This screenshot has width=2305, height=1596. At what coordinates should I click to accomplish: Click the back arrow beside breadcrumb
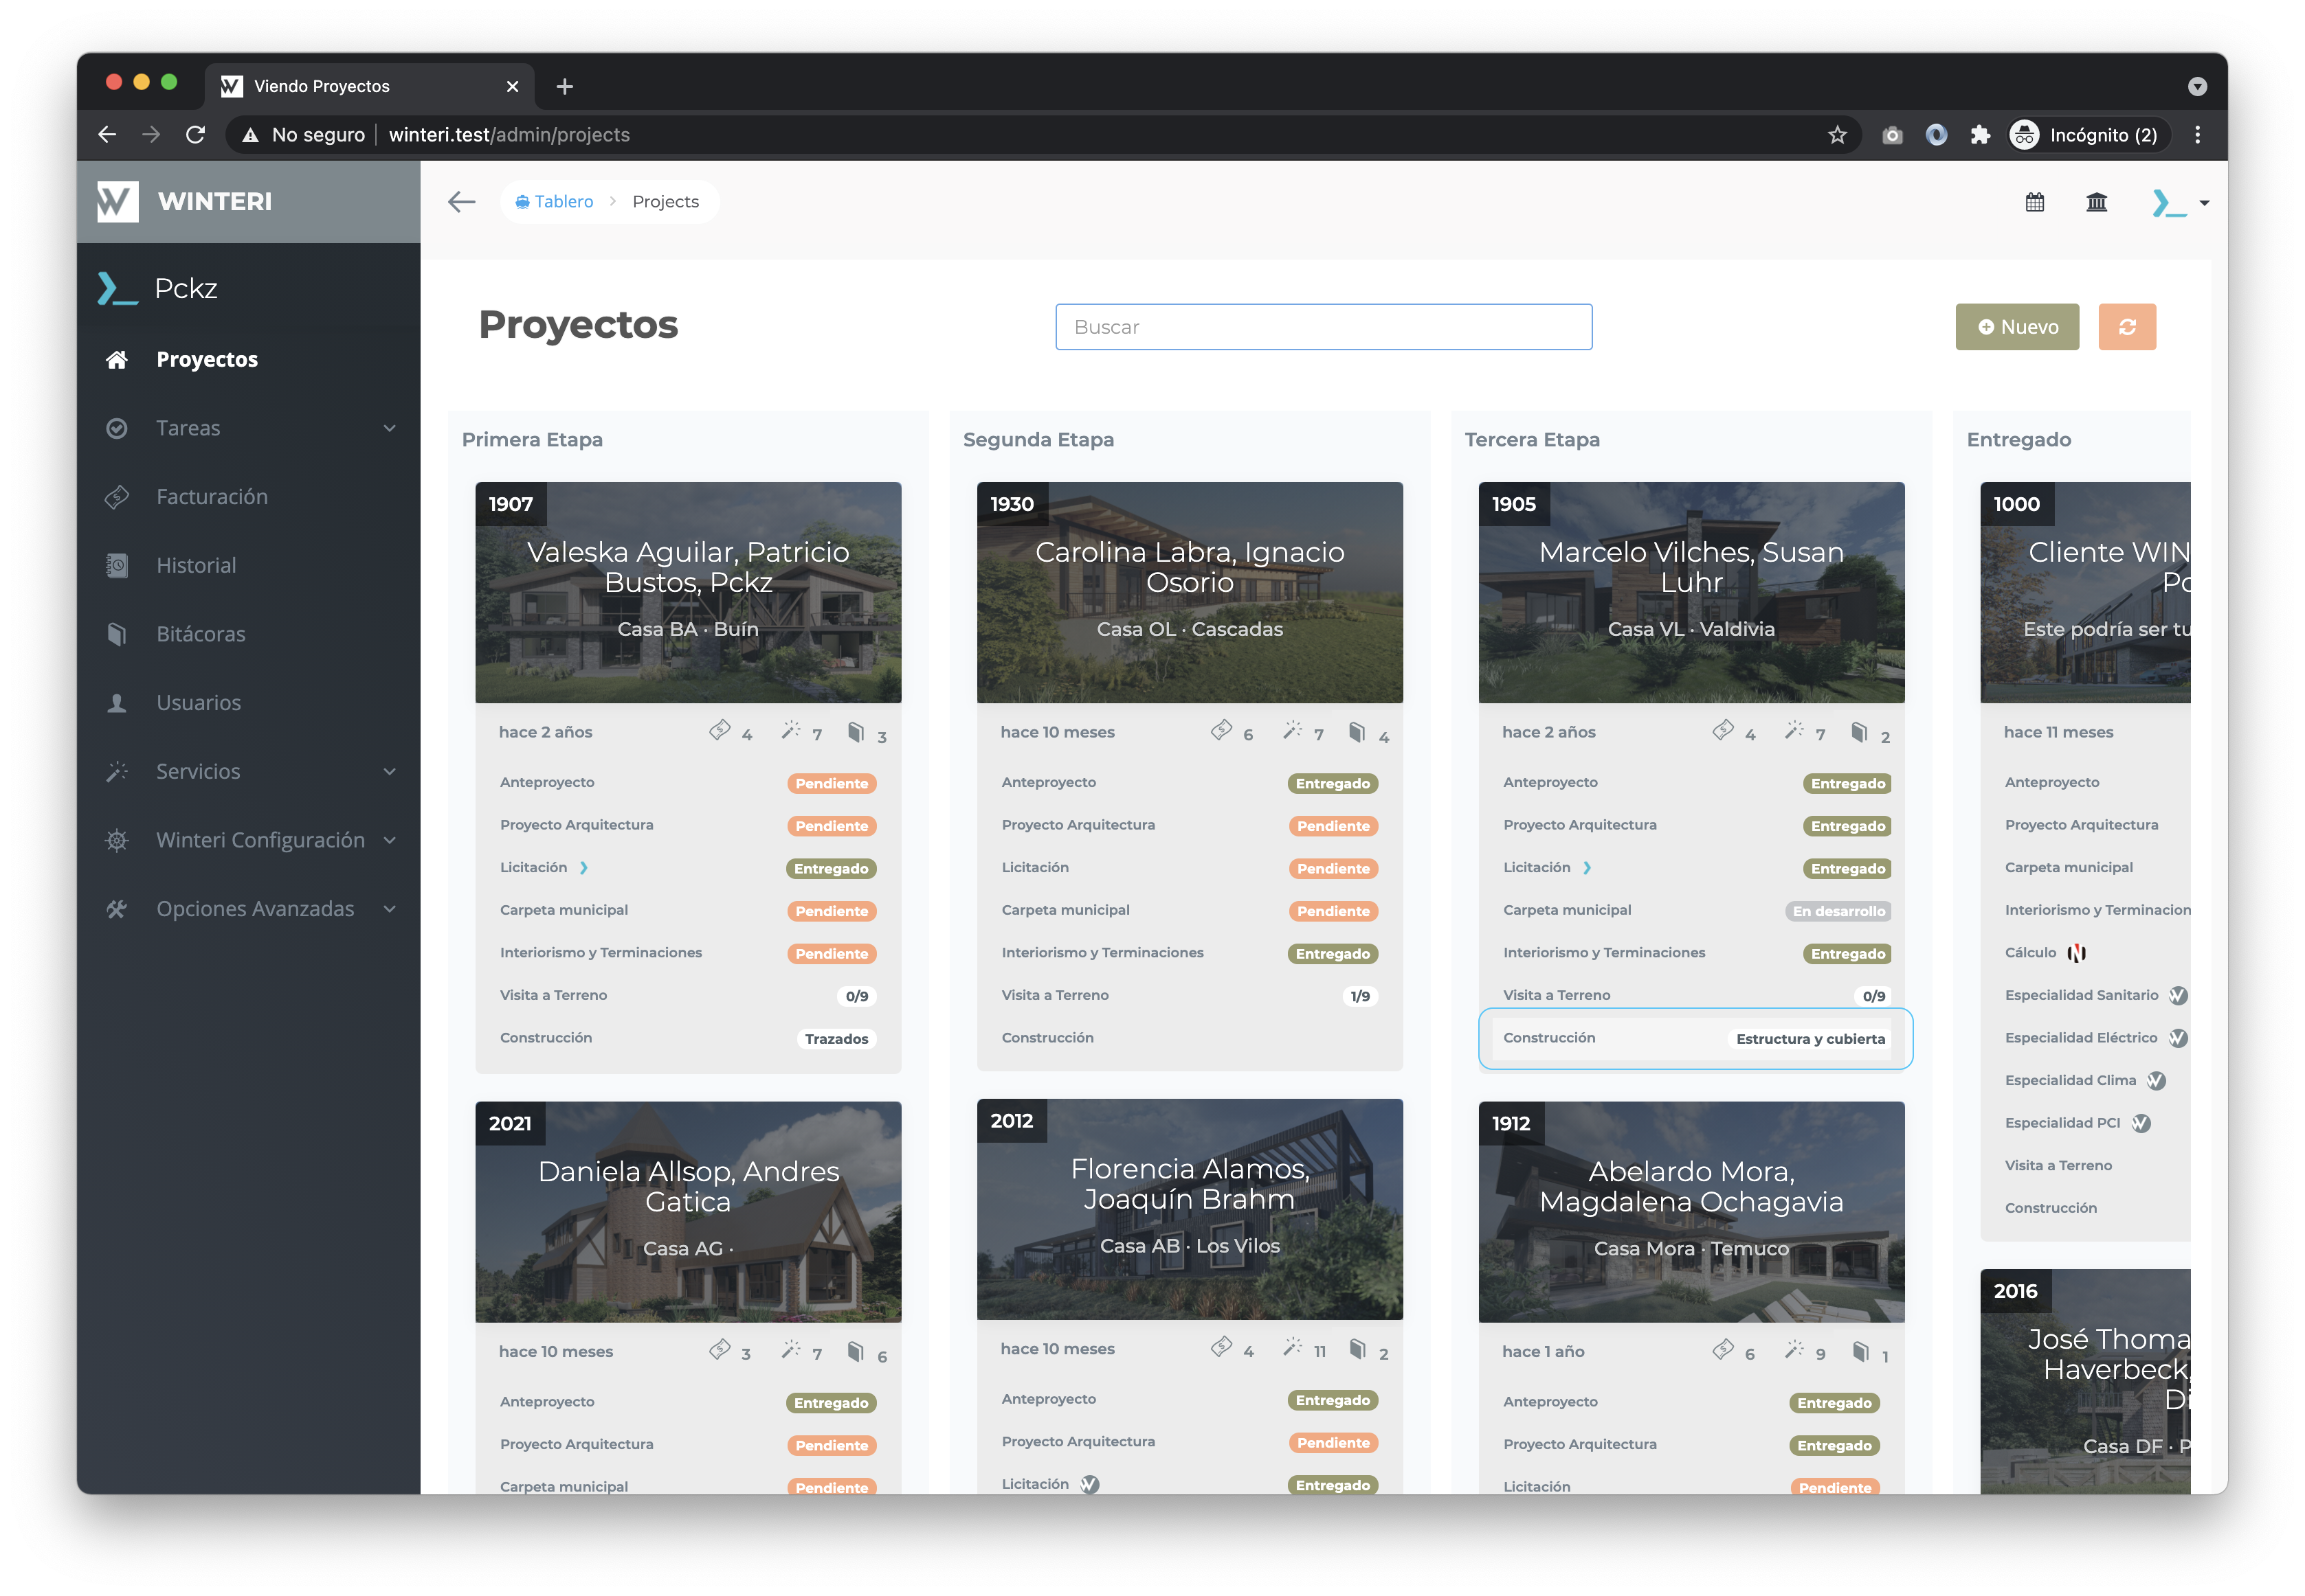461,202
